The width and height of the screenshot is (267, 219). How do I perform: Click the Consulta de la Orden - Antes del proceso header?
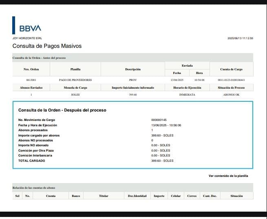point(39,58)
